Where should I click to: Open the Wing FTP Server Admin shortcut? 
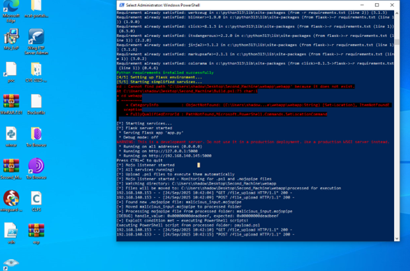[x=36, y=37]
